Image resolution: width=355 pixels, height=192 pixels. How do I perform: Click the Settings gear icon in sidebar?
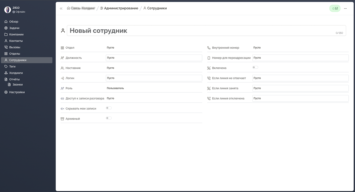tap(6, 92)
